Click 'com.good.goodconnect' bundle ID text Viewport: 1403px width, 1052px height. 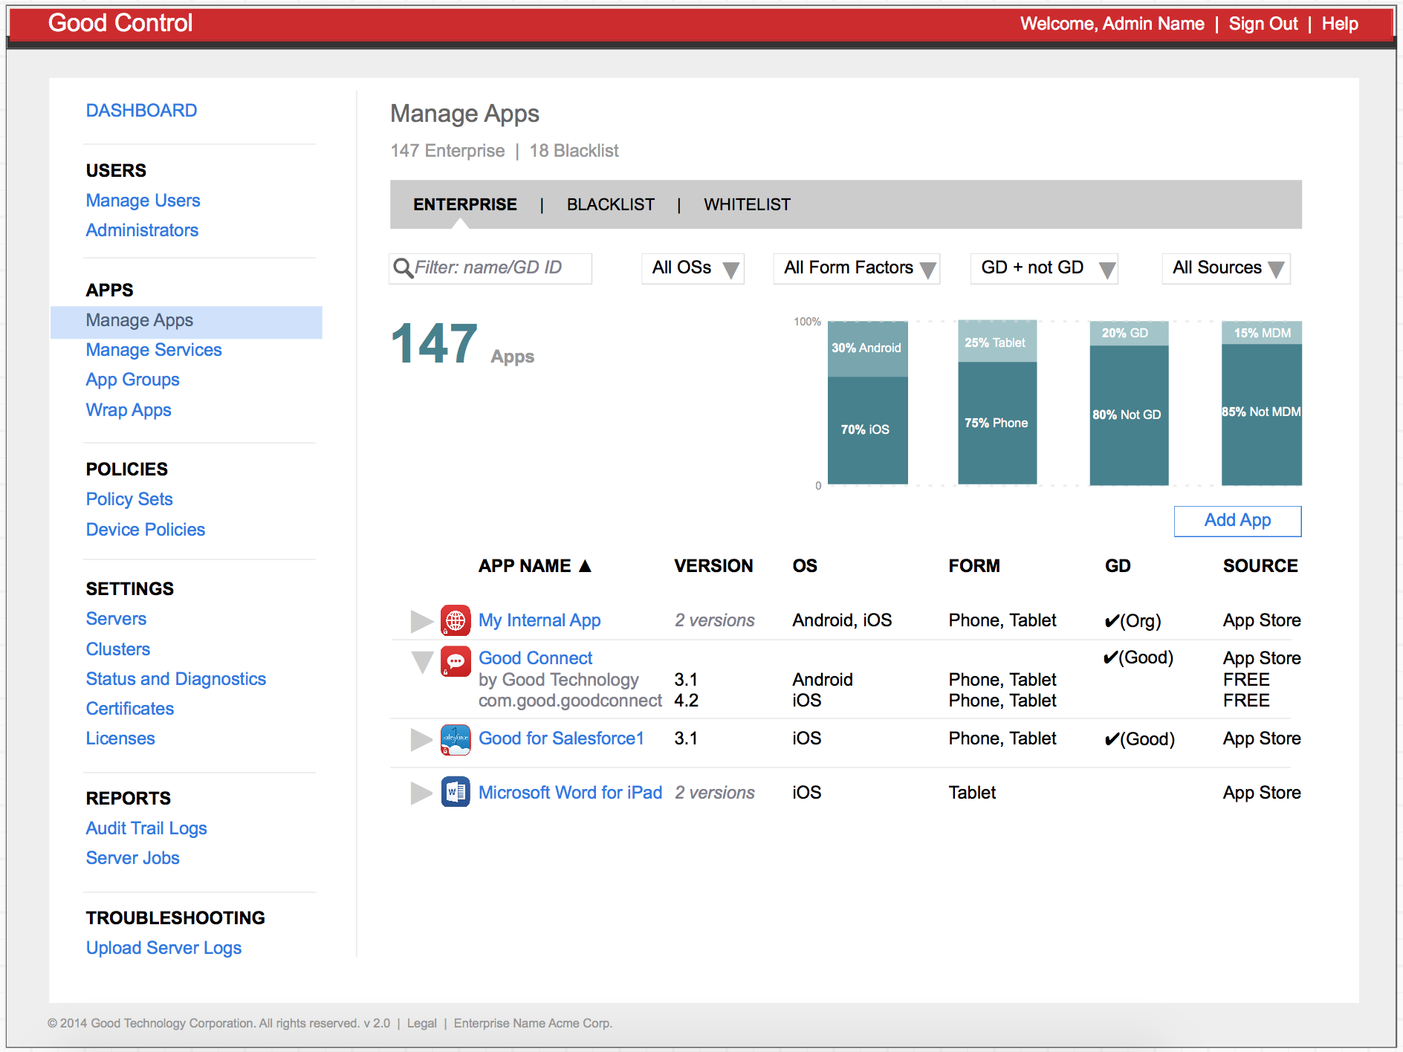point(570,701)
